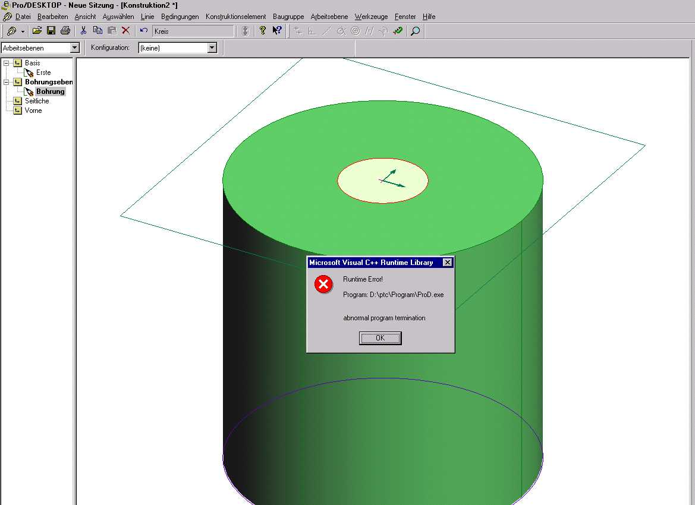Click the traffic light update icon
Image resolution: width=695 pixels, height=505 pixels.
(x=245, y=30)
